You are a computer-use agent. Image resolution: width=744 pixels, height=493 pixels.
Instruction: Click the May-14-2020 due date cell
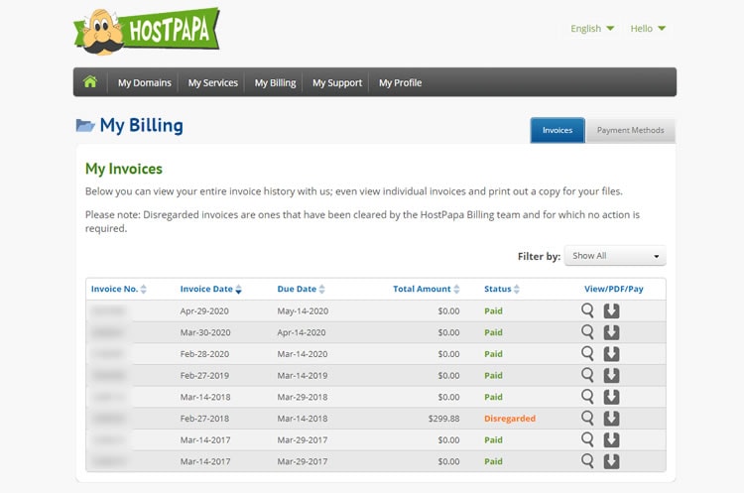point(303,311)
